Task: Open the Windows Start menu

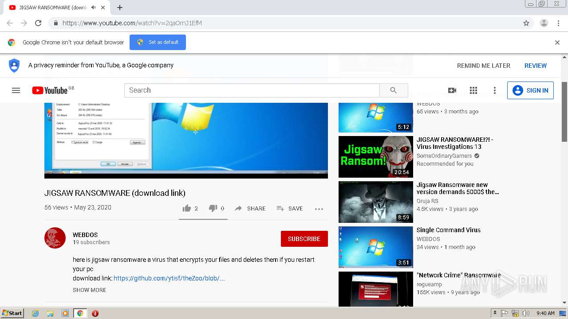Action: tap(12, 313)
